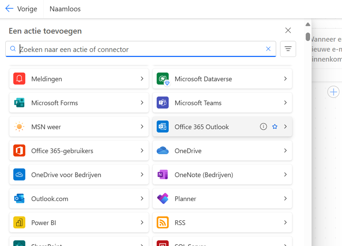Select Power BI label
The width and height of the screenshot is (342, 246).
(x=44, y=223)
